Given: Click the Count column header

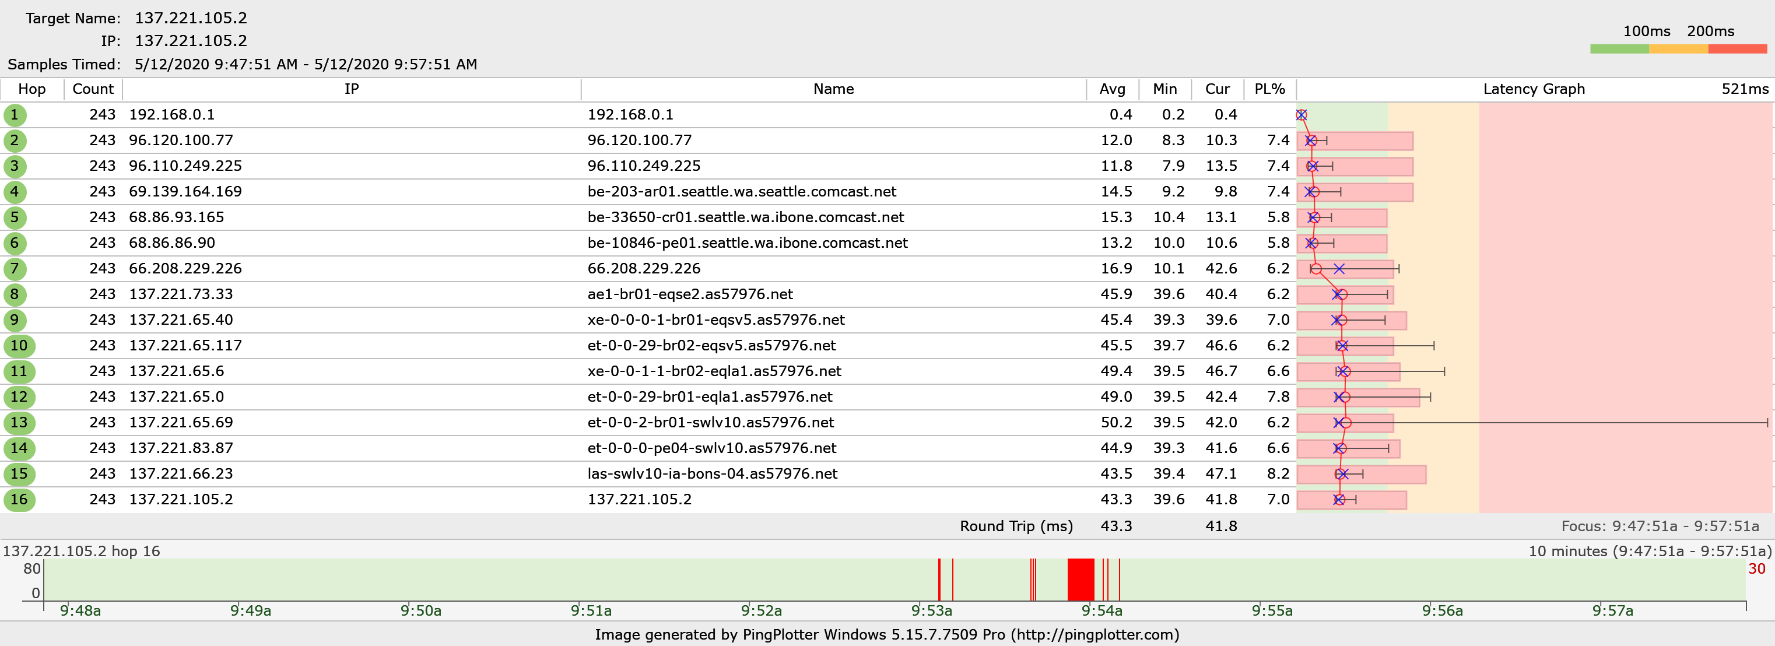Looking at the screenshot, I should [x=92, y=89].
